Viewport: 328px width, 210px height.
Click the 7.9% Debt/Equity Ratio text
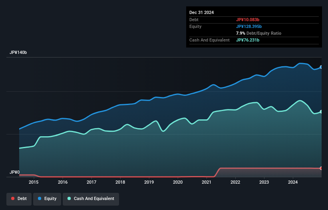pyautogui.click(x=258, y=33)
